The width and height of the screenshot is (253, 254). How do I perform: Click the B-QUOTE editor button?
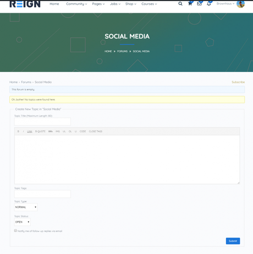[x=40, y=131]
